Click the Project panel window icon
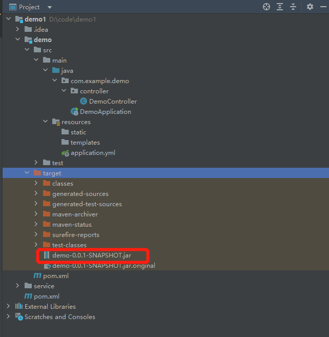Image resolution: width=329 pixels, height=337 pixels. [13, 7]
